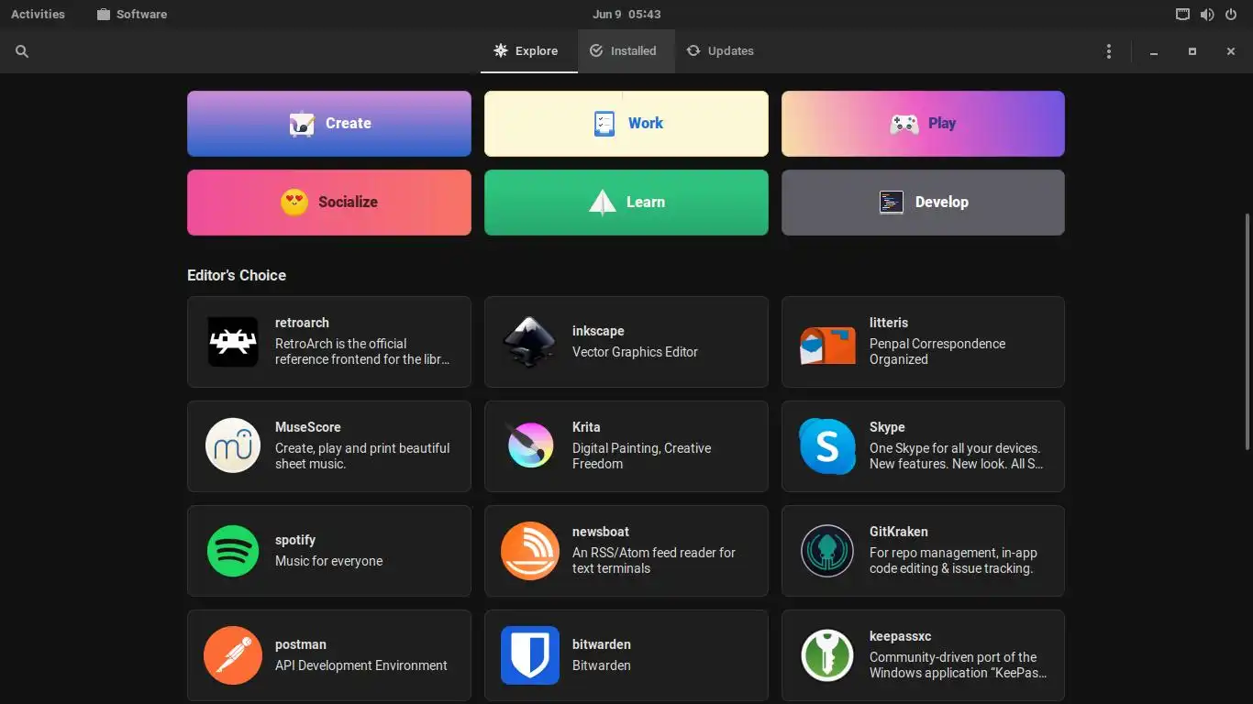1253x704 pixels.
Task: Open the Updates tab
Action: tap(720, 51)
